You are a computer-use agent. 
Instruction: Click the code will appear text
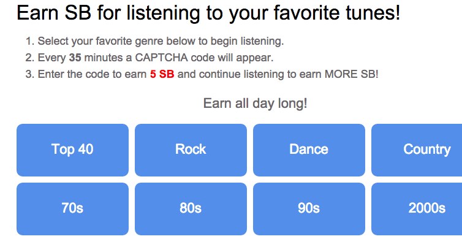coord(232,58)
